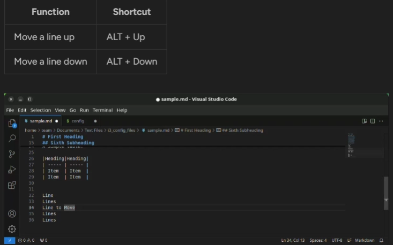Open the Run and Debug view

tap(12, 170)
